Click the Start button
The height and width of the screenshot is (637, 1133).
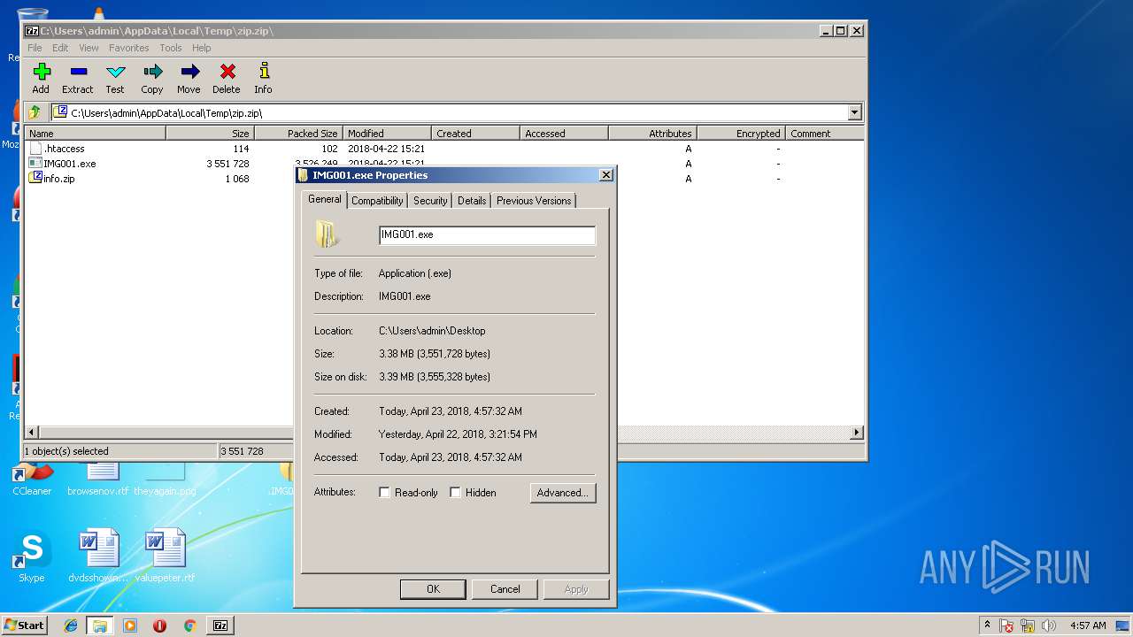pos(24,625)
